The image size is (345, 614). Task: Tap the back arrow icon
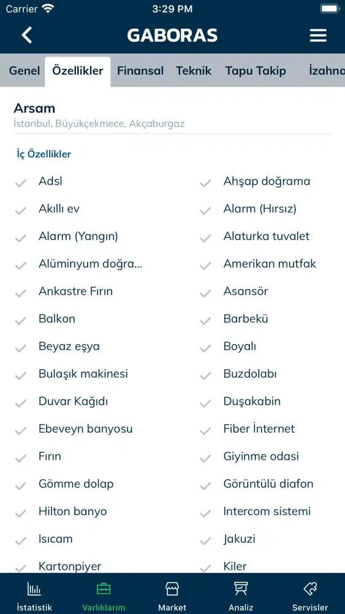click(26, 35)
